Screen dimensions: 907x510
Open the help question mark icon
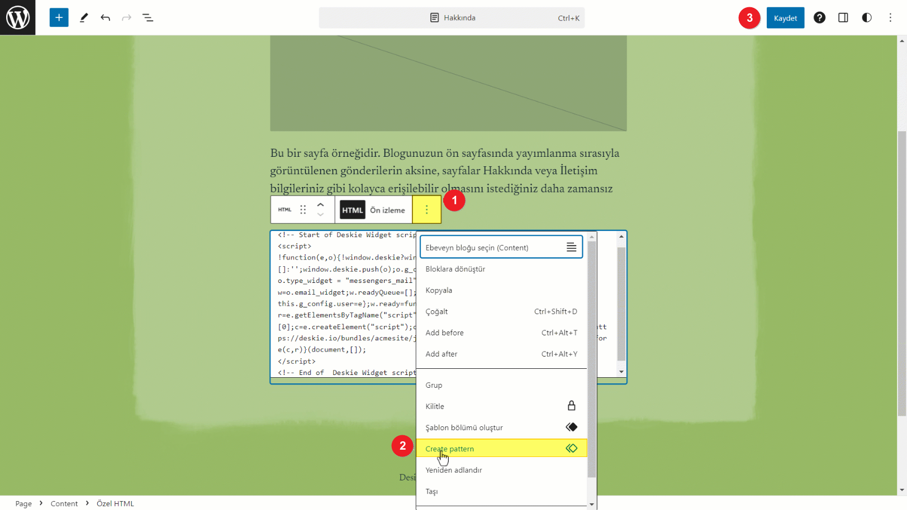pos(819,18)
